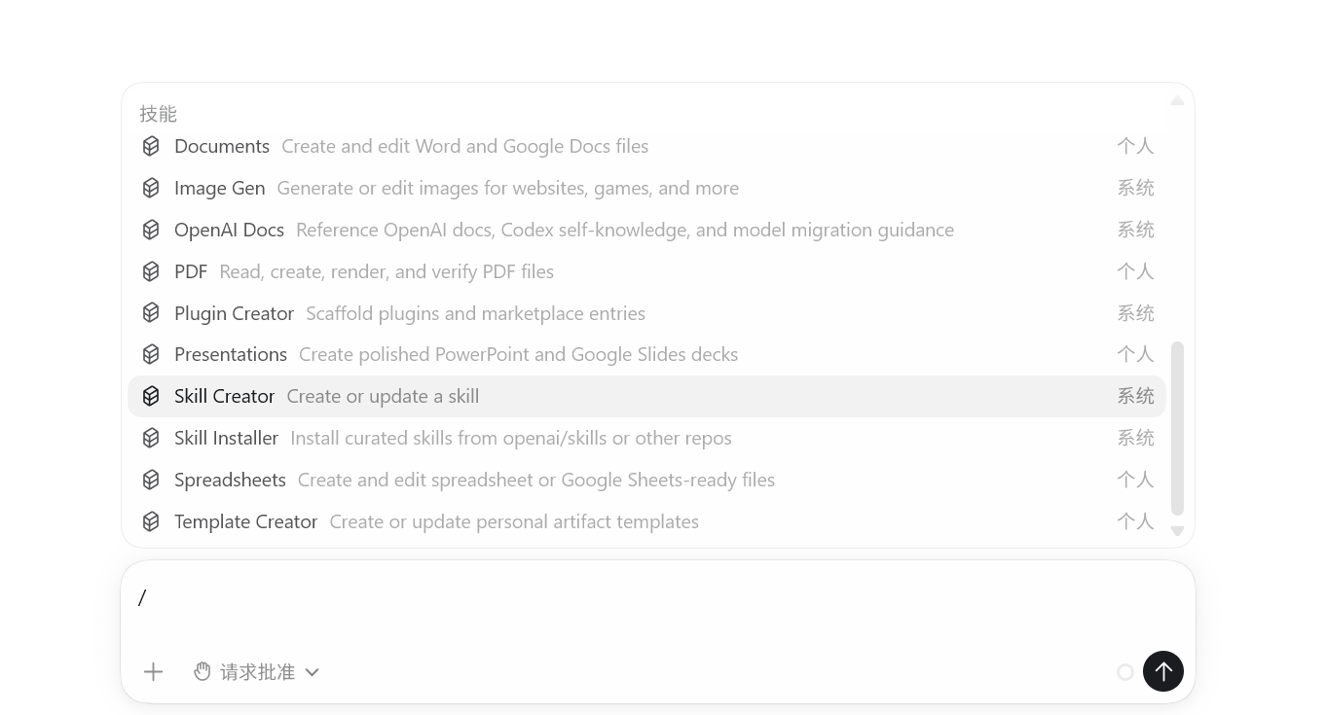Expand the chevron next to 请求批准

coord(312,672)
